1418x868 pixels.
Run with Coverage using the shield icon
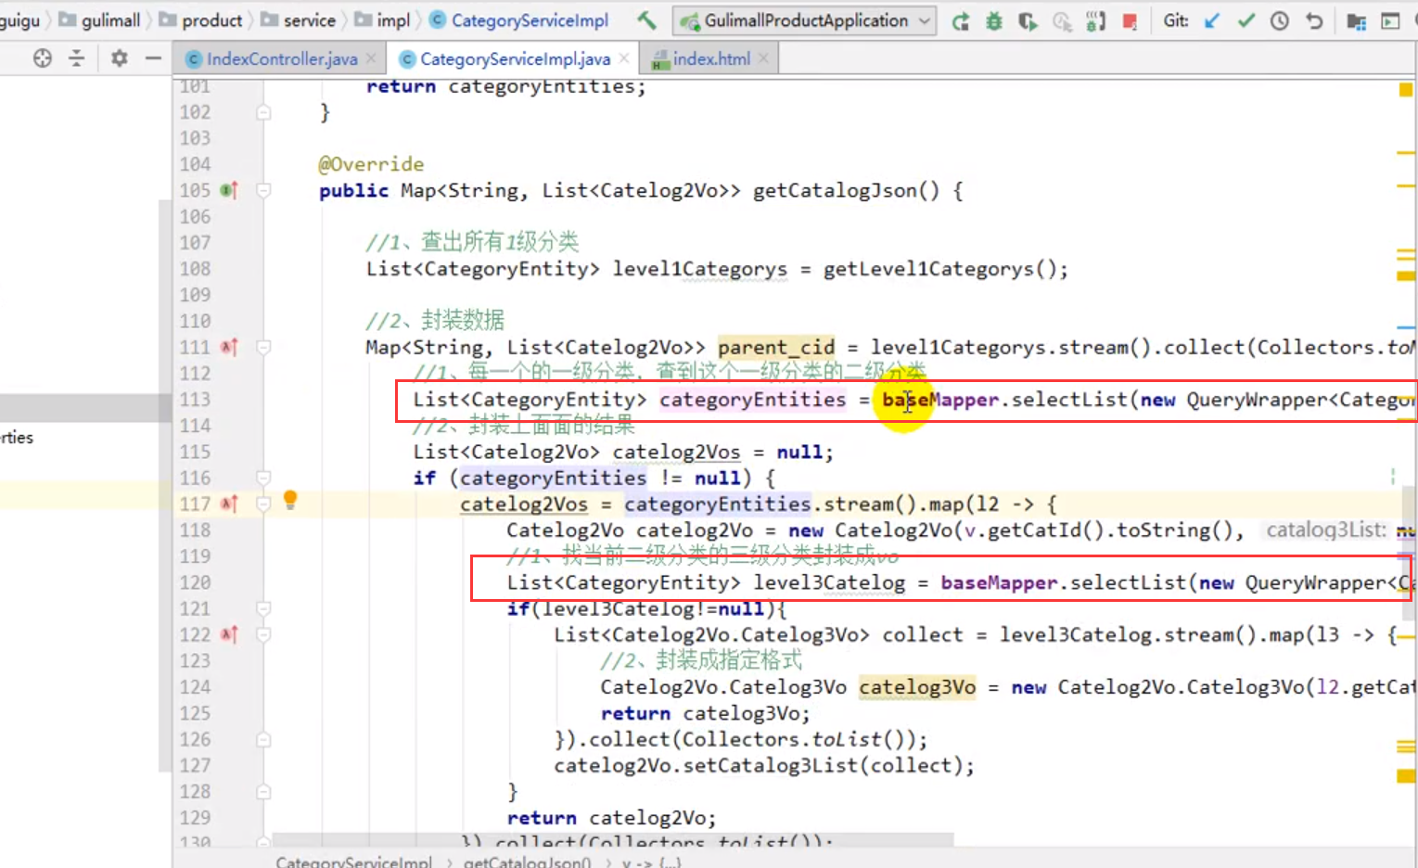pos(1028,21)
